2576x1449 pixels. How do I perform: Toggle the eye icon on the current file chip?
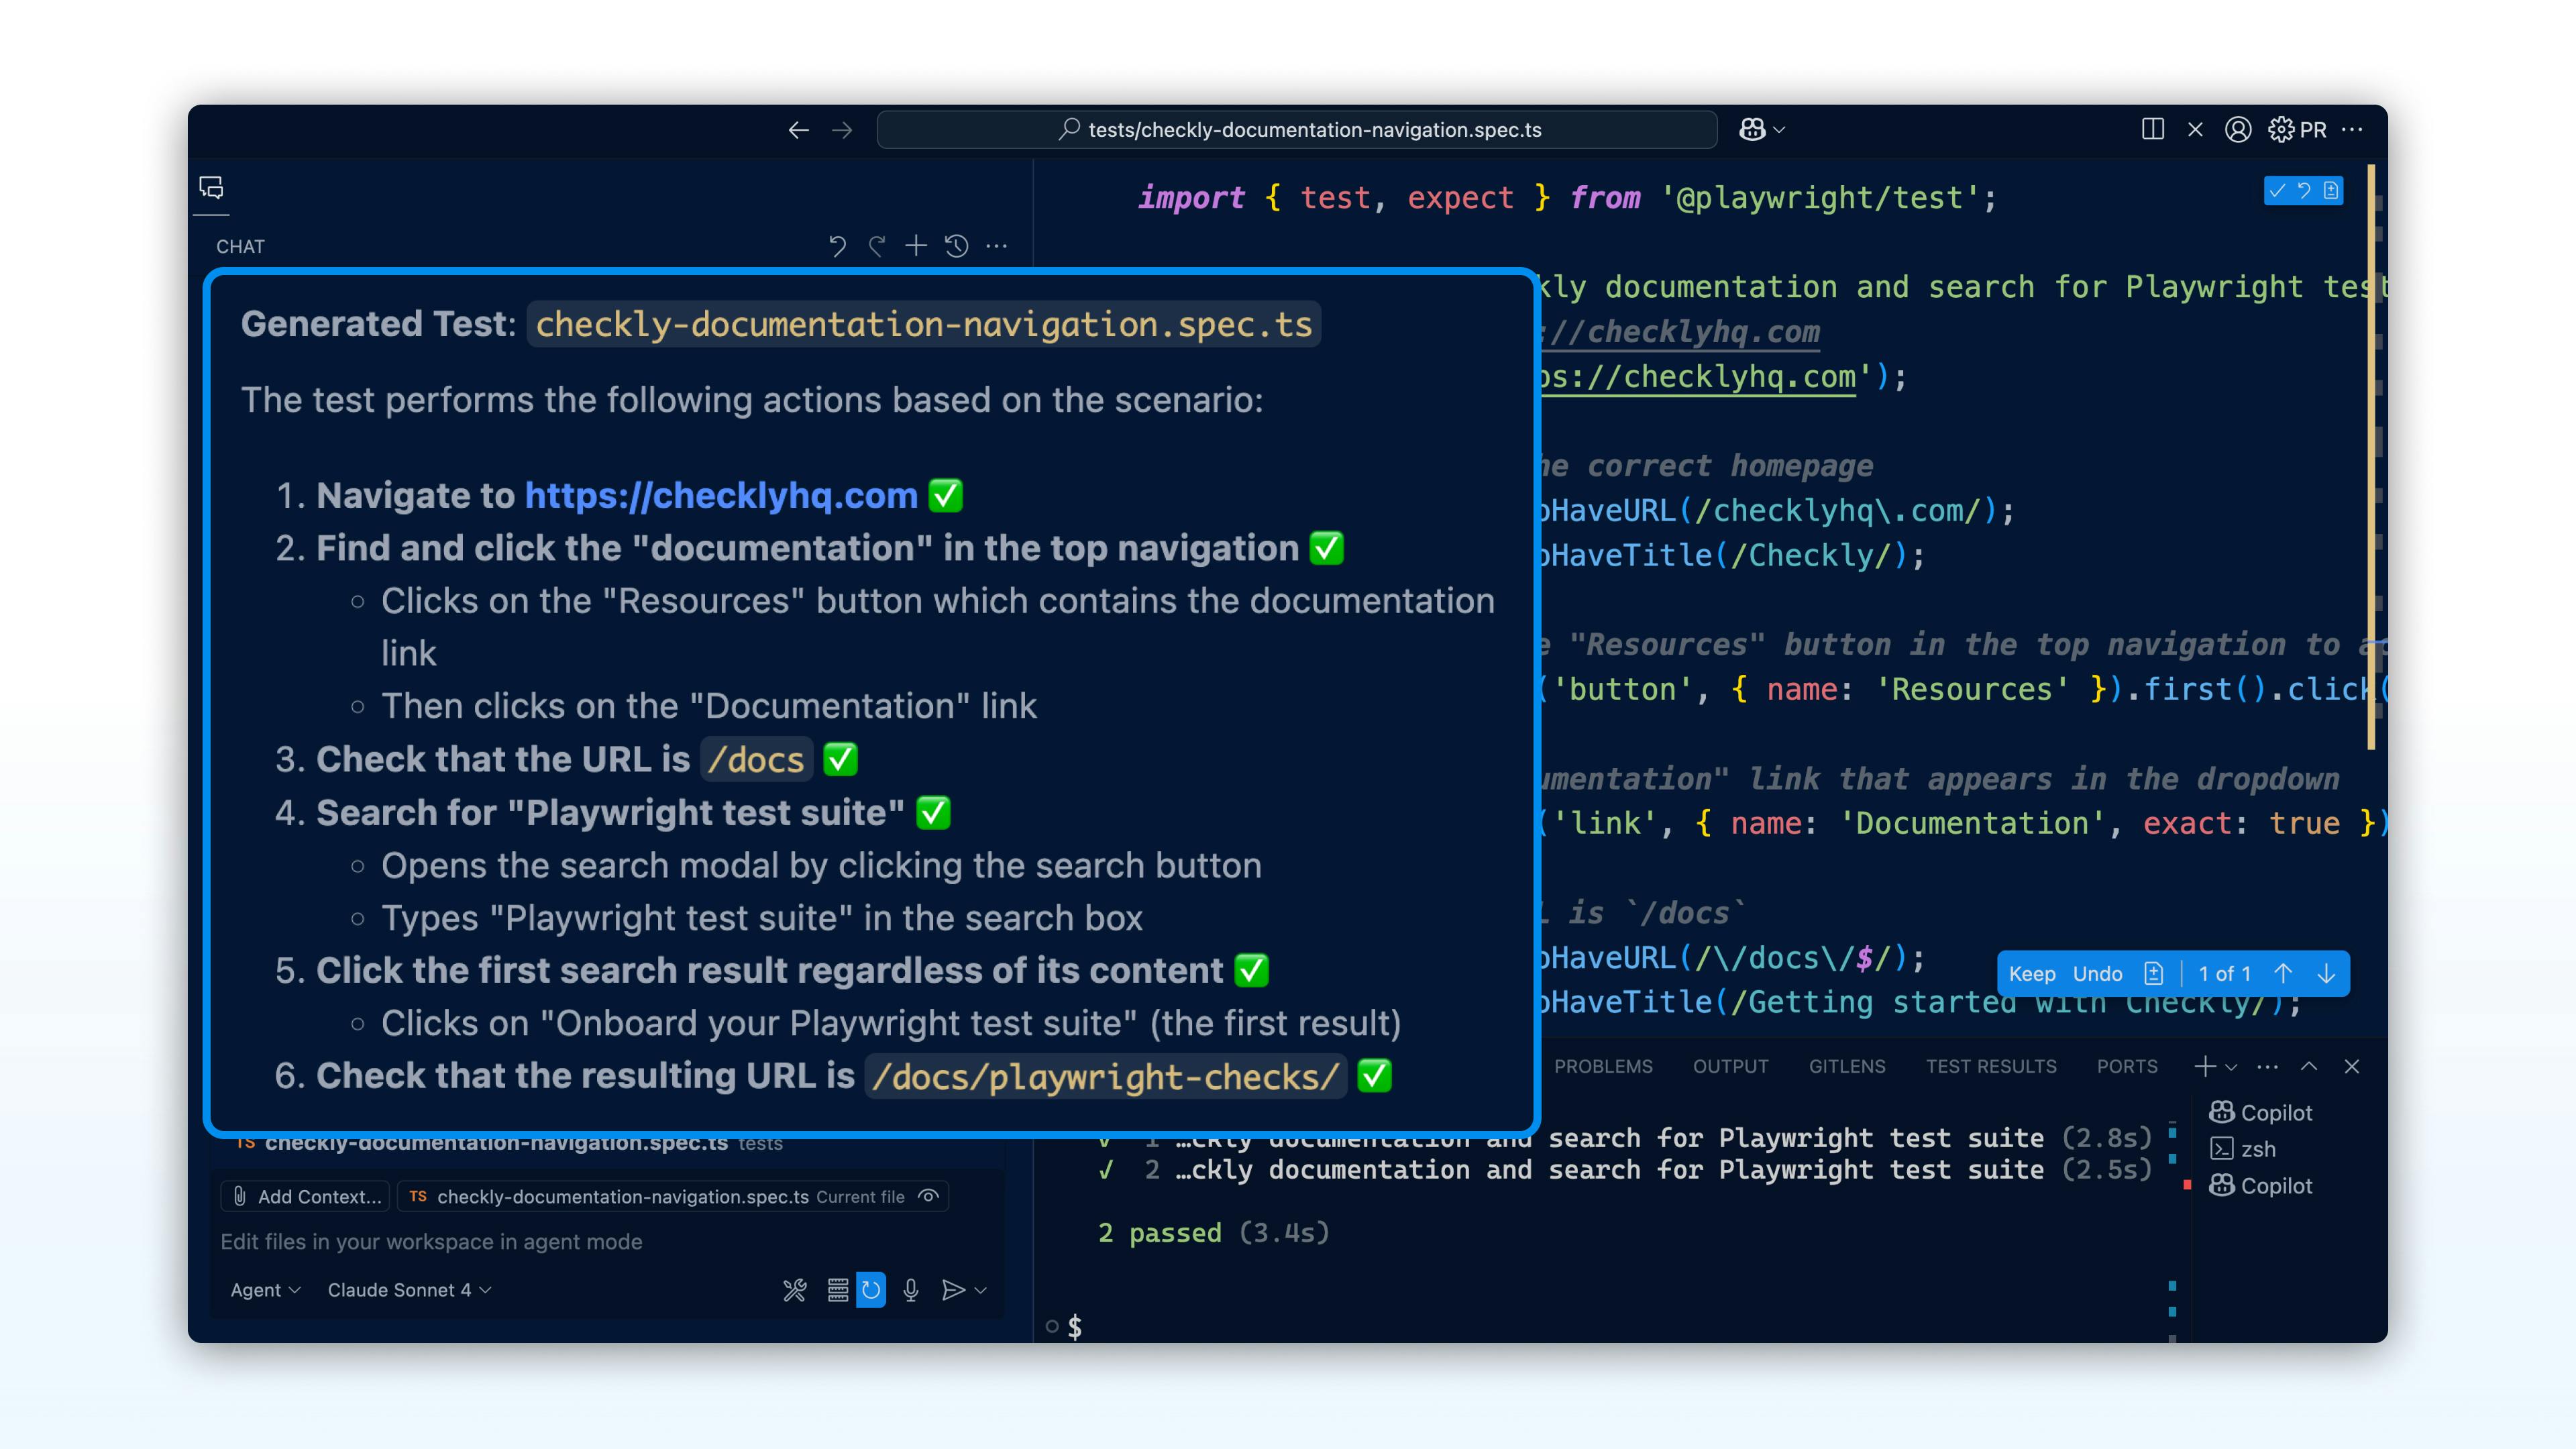coord(929,1197)
